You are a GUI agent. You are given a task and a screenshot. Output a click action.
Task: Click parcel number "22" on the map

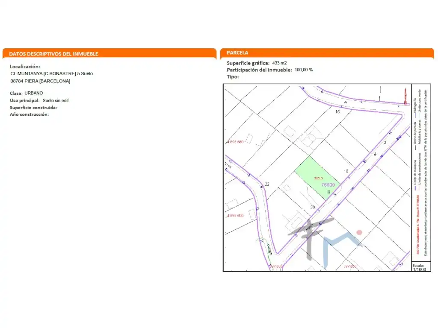[x=267, y=184]
